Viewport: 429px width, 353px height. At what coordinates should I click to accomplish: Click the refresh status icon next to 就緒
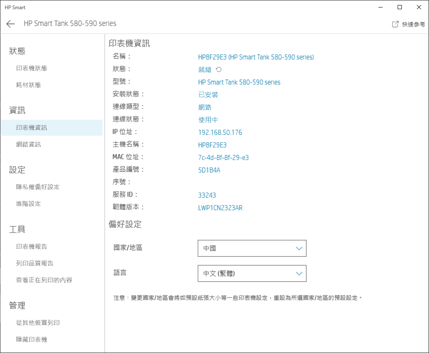pyautogui.click(x=219, y=70)
